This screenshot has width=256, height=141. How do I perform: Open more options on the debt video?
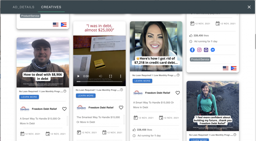point(121,76)
